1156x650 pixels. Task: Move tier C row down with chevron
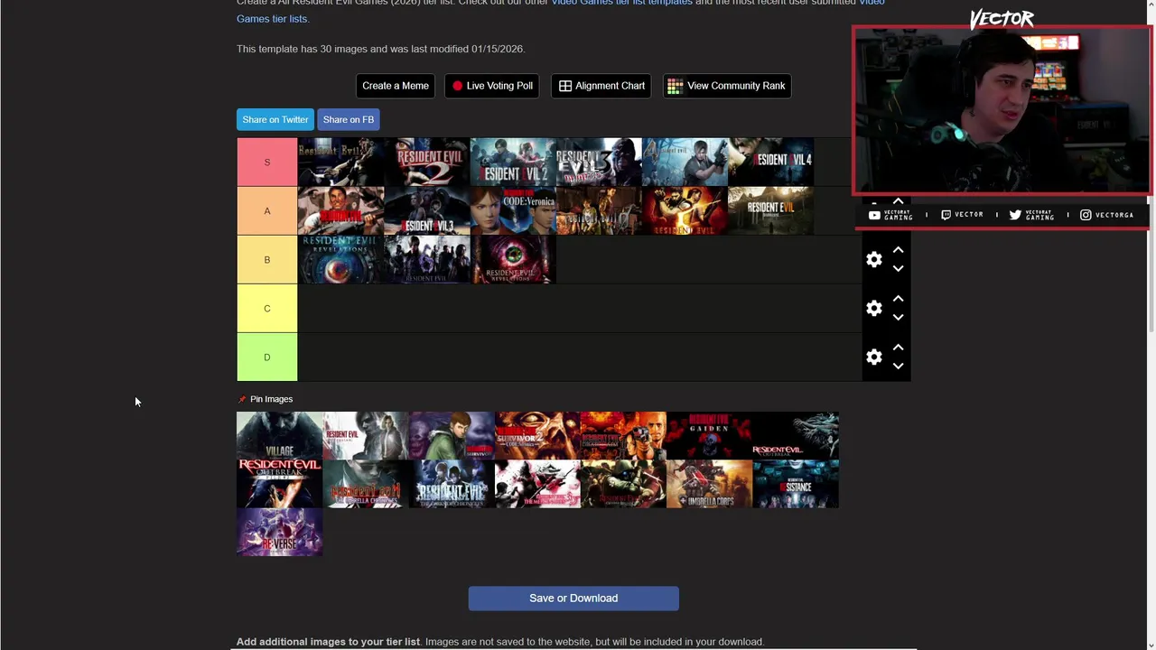898,318
